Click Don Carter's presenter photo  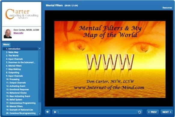tap(8, 34)
